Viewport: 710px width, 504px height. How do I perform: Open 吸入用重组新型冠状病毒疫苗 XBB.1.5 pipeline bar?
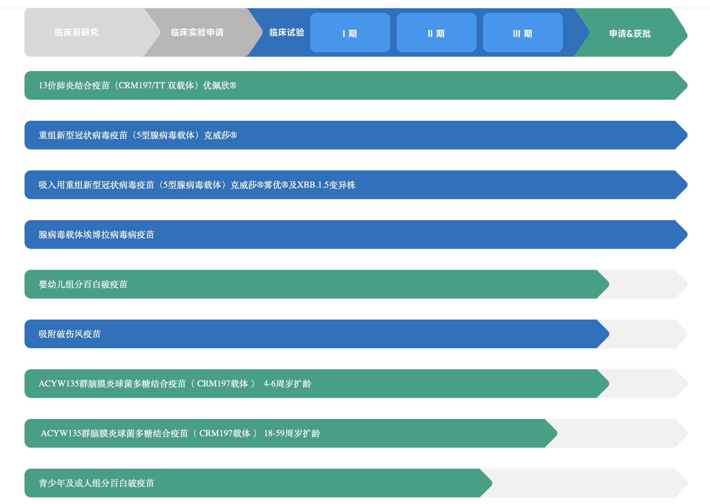(356, 185)
